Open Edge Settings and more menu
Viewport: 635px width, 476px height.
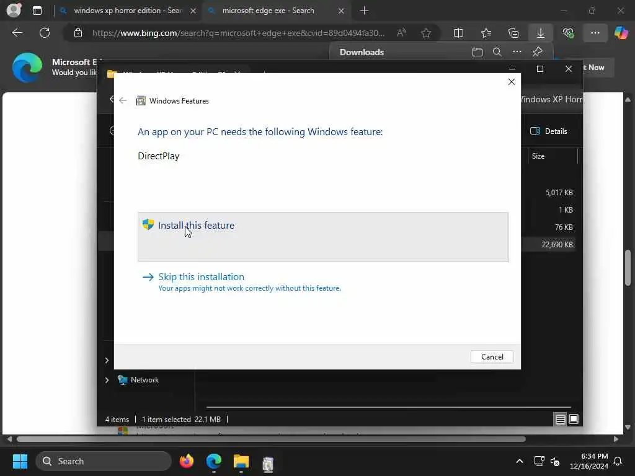tap(595, 33)
